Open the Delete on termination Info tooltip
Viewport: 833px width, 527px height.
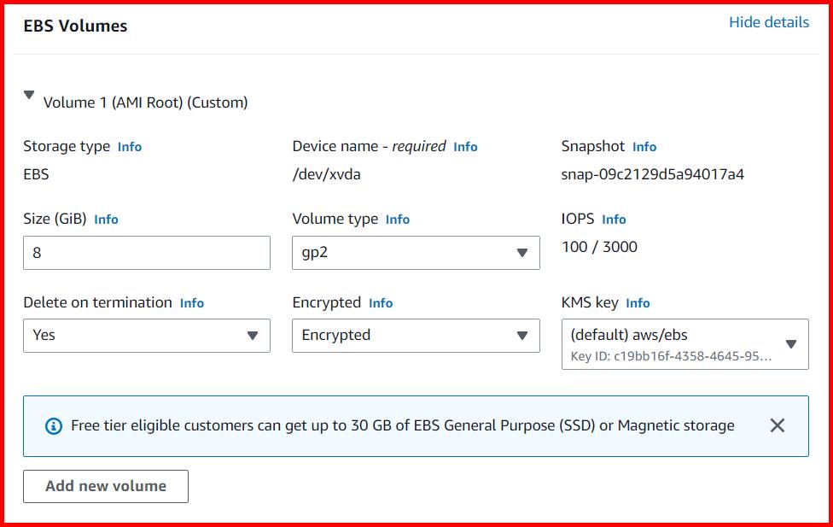(191, 303)
